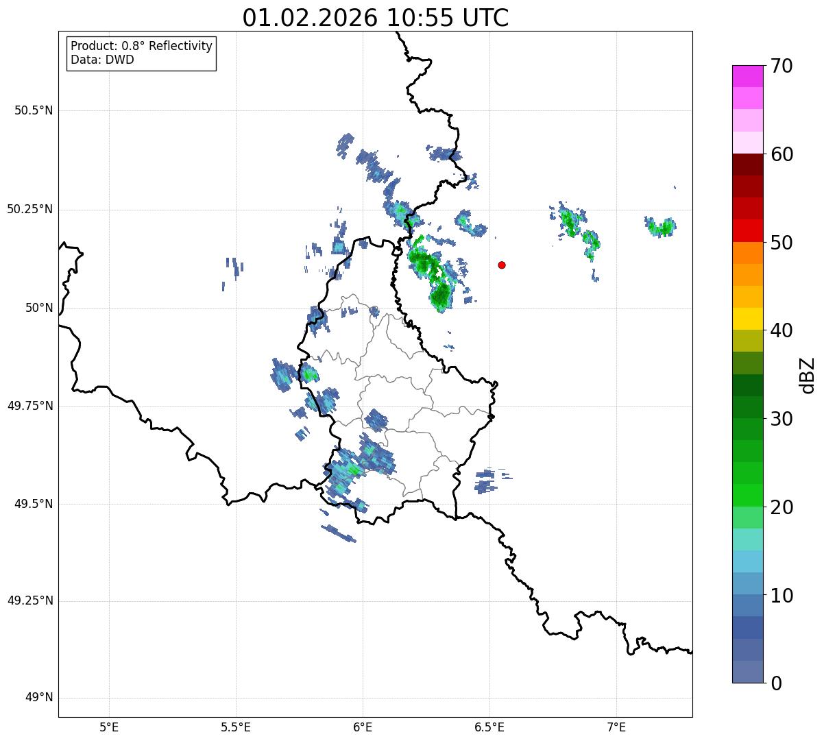824x741 pixels.
Task: Click the bright red colorbar segment above 50
Action: tap(747, 230)
